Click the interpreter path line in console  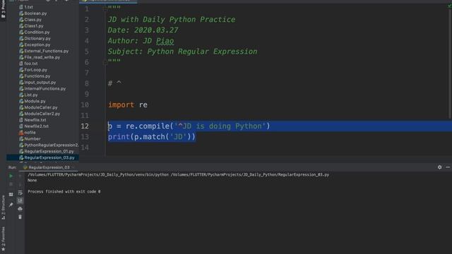(178, 174)
